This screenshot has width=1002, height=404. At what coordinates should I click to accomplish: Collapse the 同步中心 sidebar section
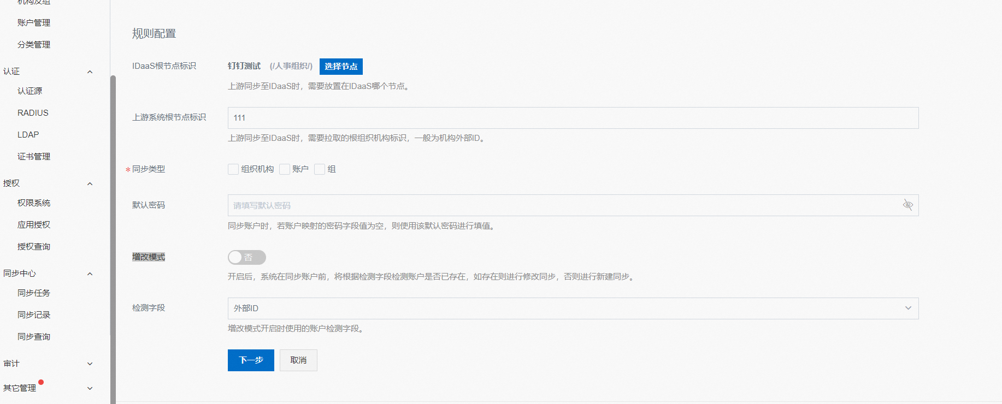pyautogui.click(x=90, y=274)
